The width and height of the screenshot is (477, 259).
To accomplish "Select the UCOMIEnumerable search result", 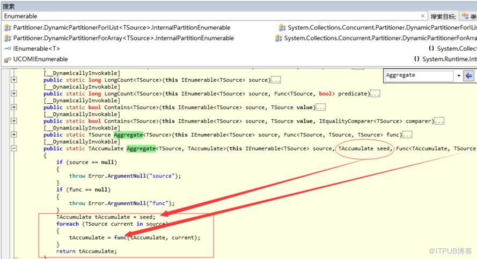I will 40,59.
